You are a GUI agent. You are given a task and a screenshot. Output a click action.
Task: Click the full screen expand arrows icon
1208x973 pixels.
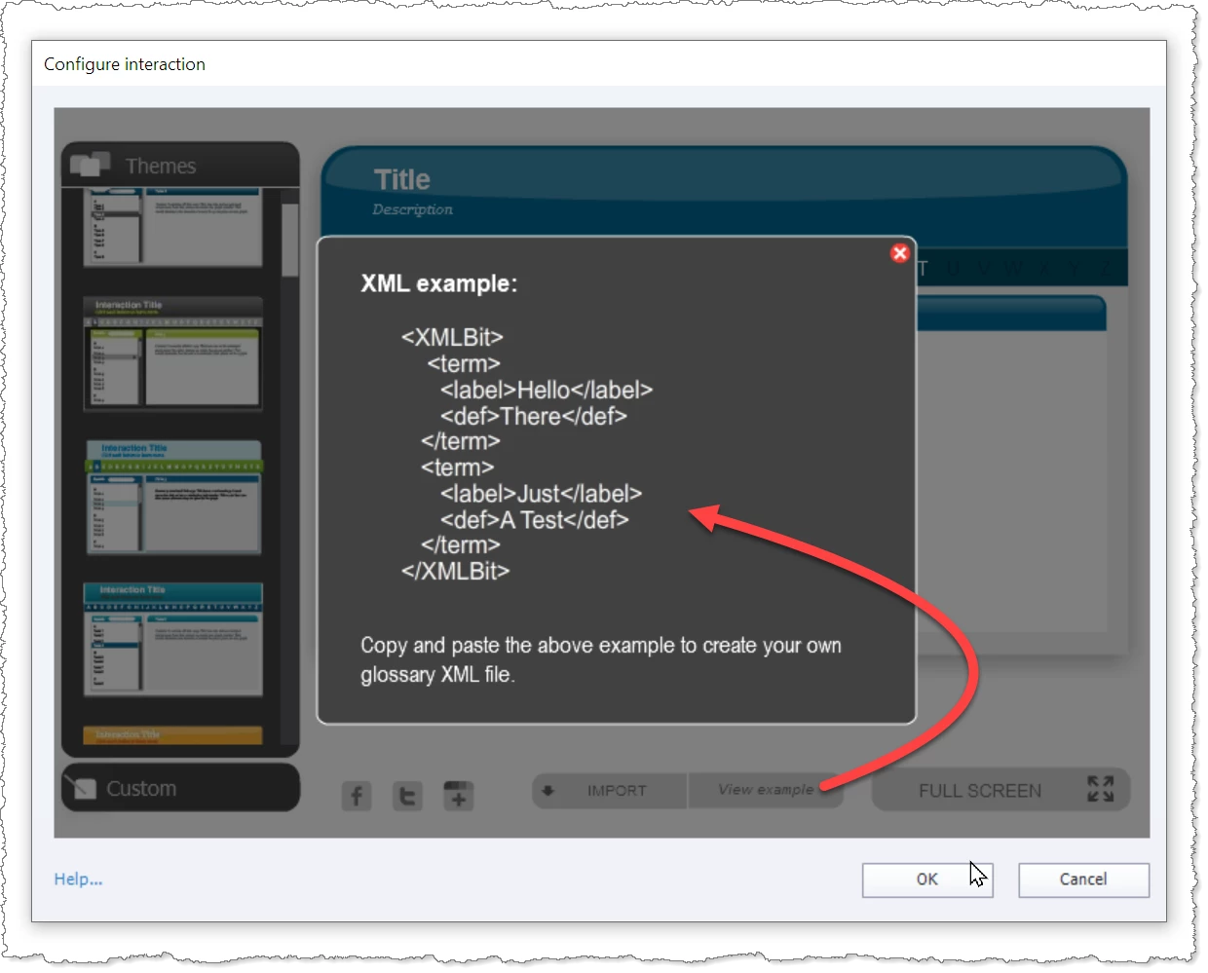click(x=1101, y=789)
